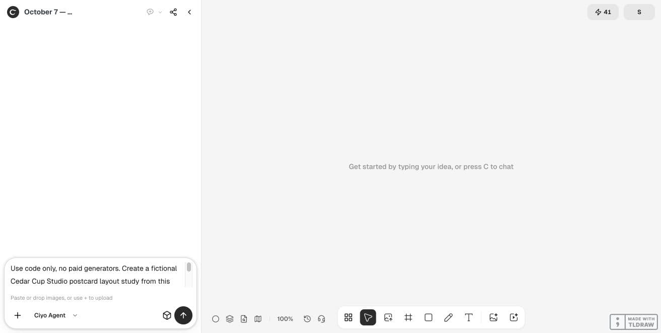The height and width of the screenshot is (333, 661).
Task: Select the Text tool
Action: pos(469,317)
